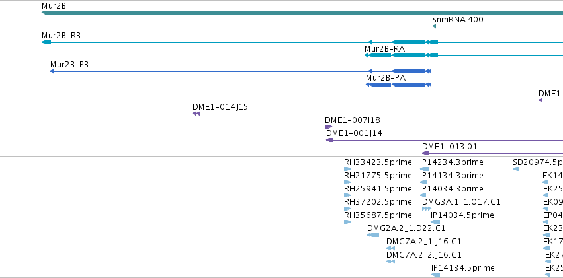The image size is (563, 278).
Task: Click the DMG7A.2_1.J16.C1 feature label
Action: (x=423, y=242)
